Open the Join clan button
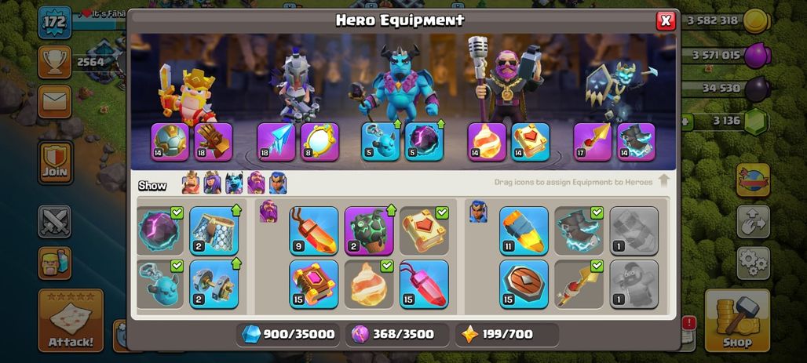 (55, 162)
